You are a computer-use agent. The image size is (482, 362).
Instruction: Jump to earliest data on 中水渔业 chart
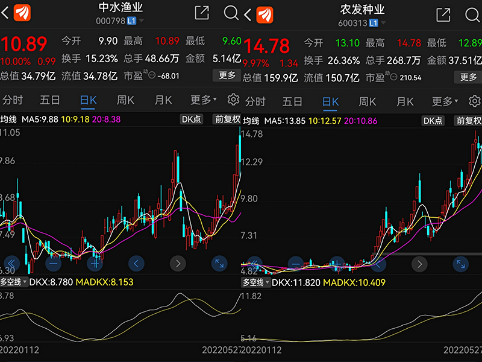point(11,264)
